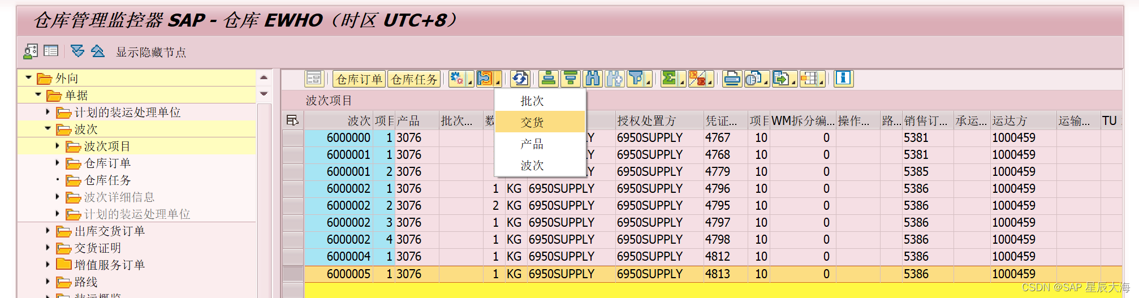The width and height of the screenshot is (1139, 298).
Task: Collapse the 单据 tree node
Action: click(x=38, y=94)
